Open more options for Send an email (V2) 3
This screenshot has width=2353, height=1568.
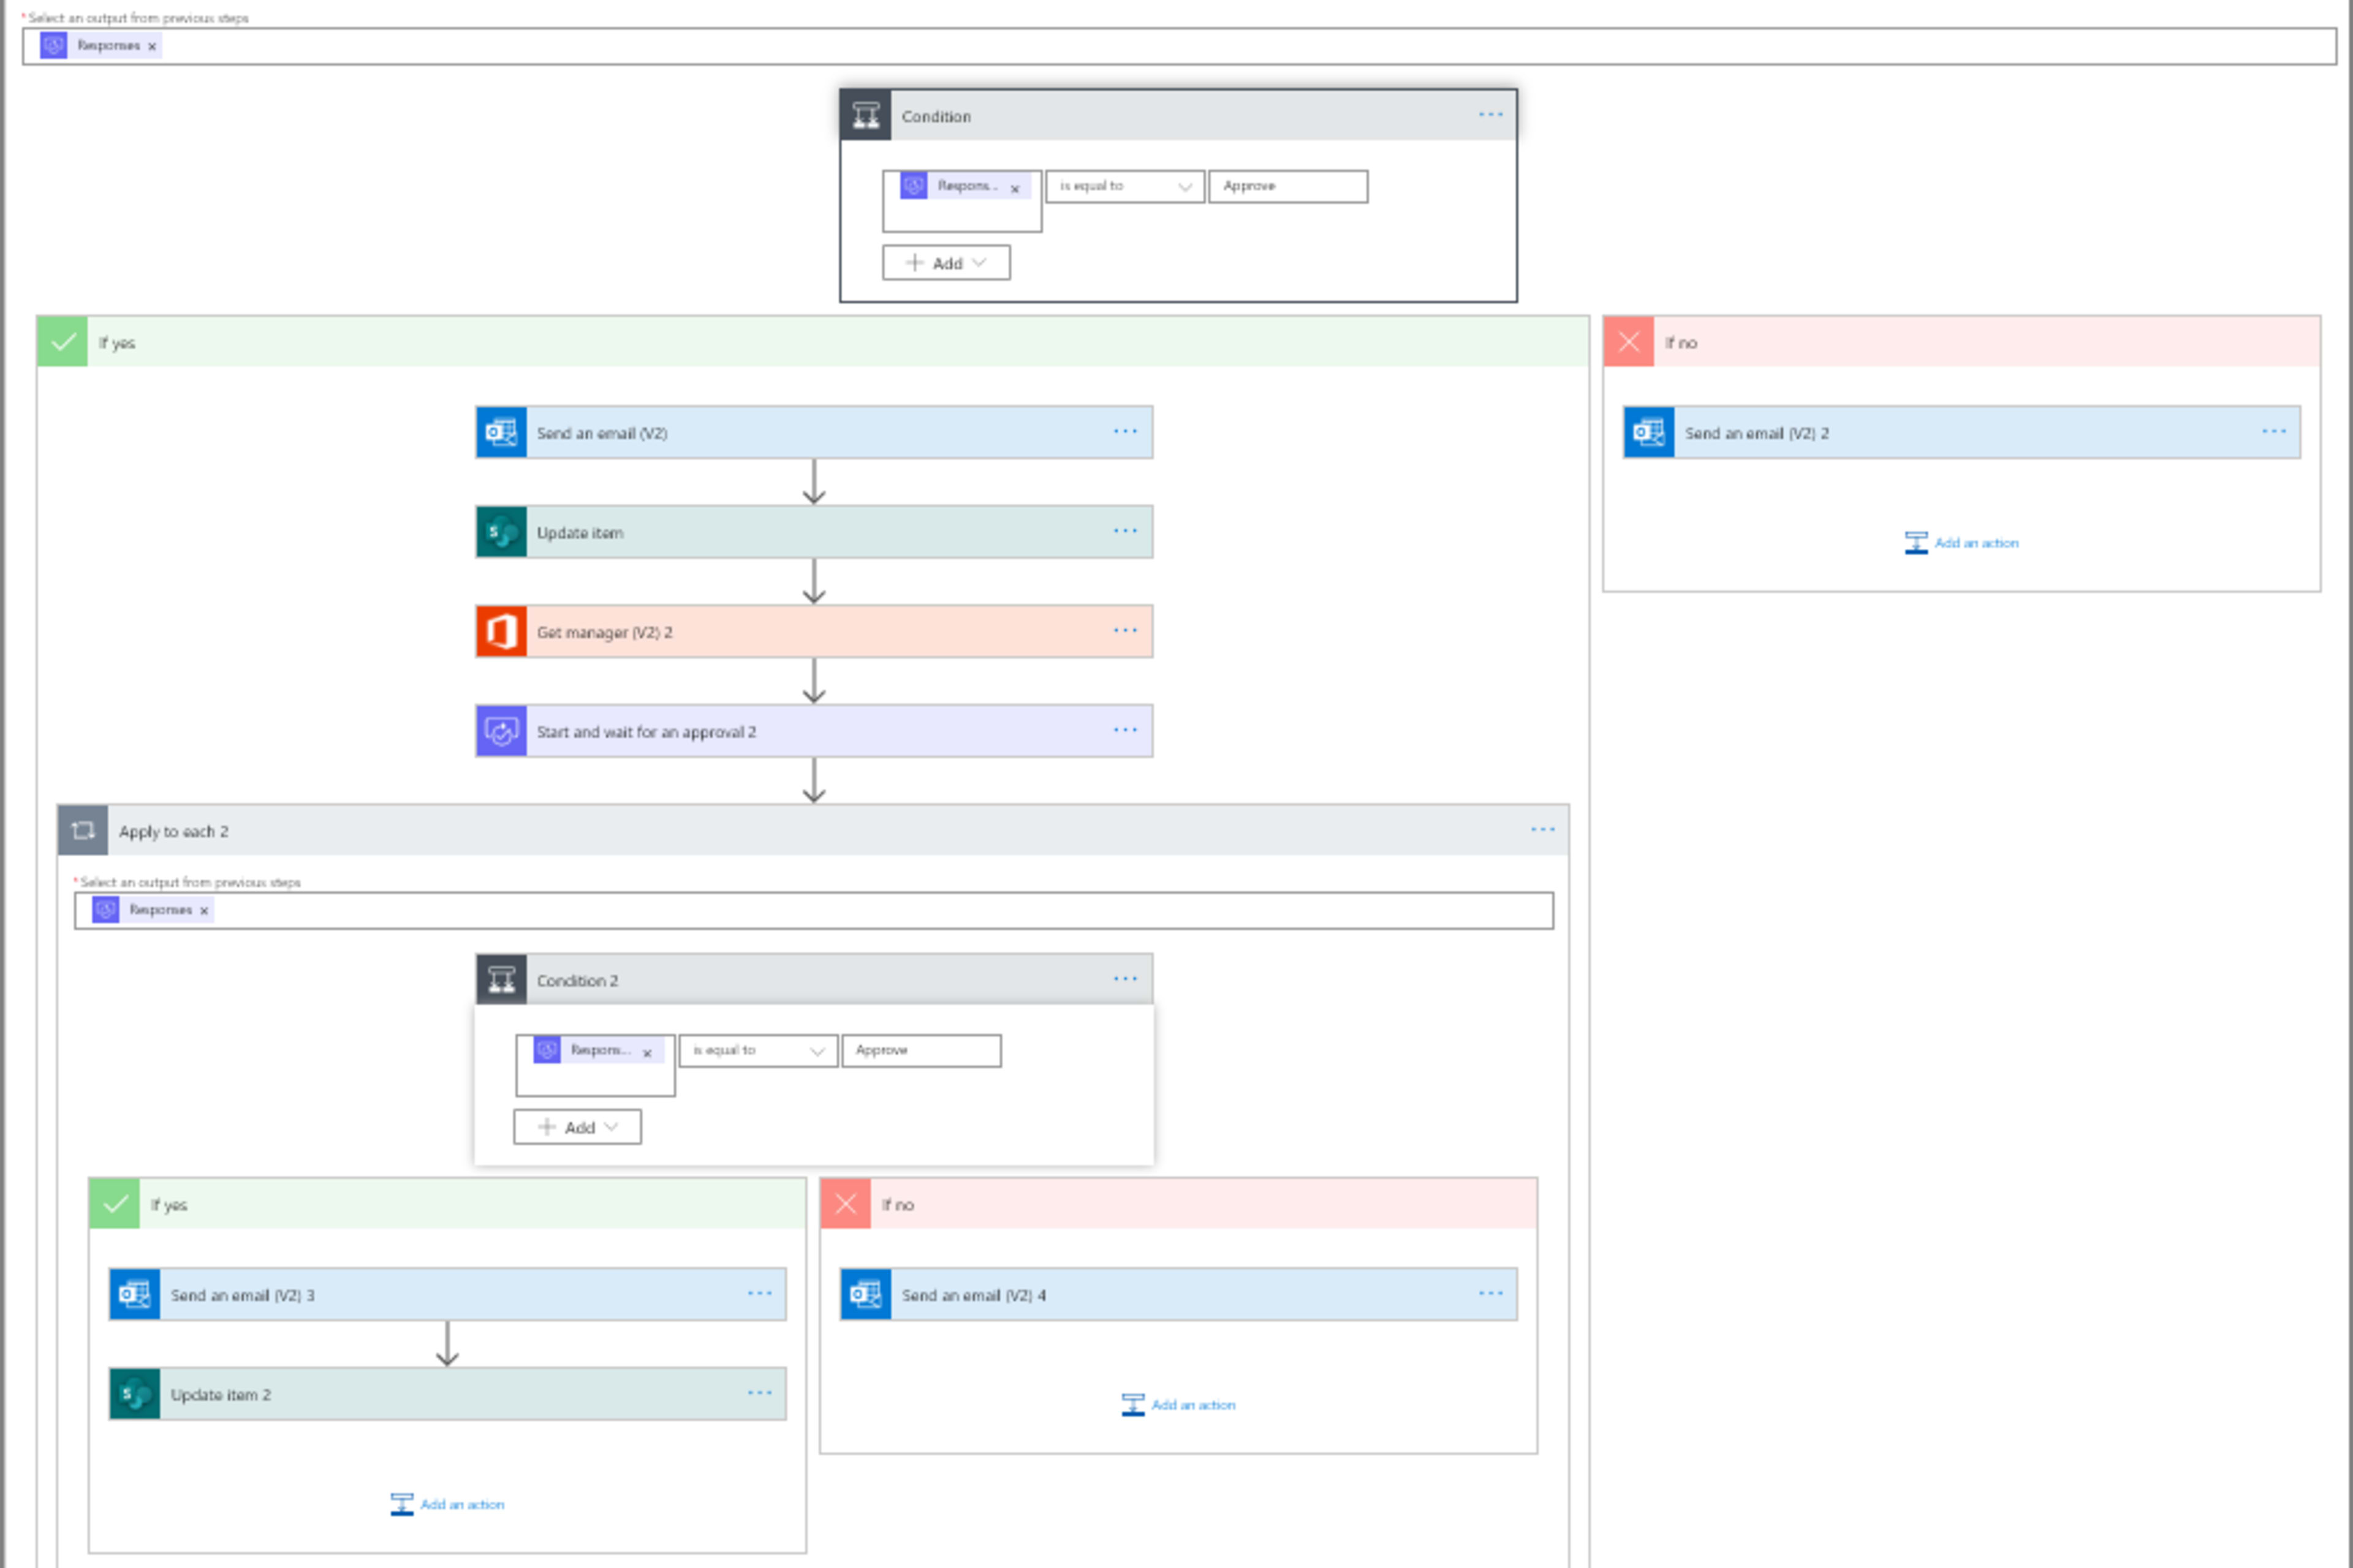[x=759, y=1293]
